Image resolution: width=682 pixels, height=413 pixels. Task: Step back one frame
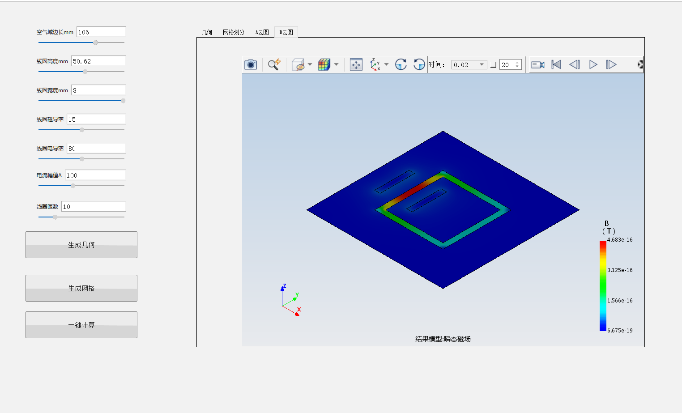tap(575, 65)
